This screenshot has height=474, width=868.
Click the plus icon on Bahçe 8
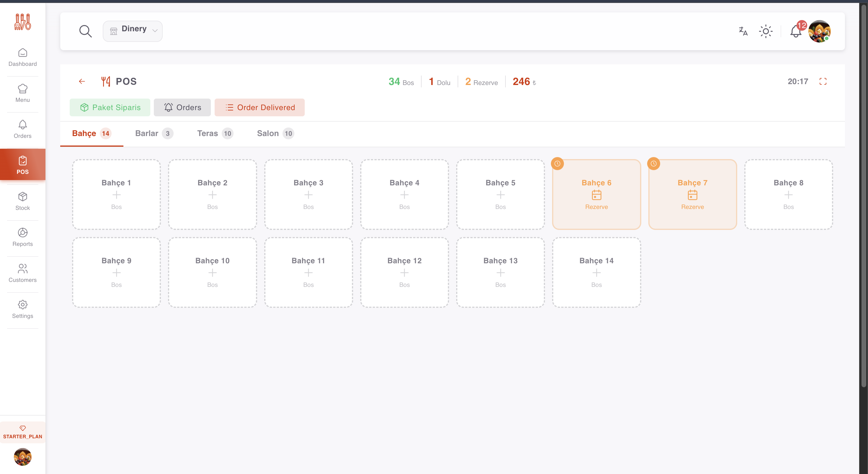click(x=789, y=195)
